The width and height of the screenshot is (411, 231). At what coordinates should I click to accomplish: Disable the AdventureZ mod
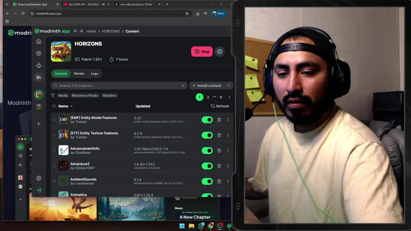[x=207, y=166]
